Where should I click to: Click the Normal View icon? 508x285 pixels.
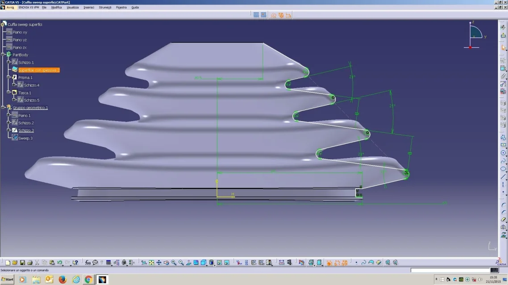(188, 263)
